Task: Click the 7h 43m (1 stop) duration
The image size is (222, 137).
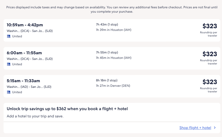Action: (x=107, y=24)
